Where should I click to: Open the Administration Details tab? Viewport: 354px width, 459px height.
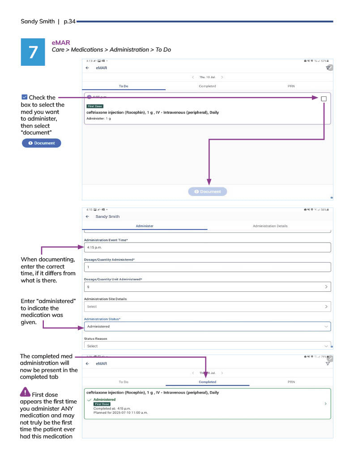[270, 226]
